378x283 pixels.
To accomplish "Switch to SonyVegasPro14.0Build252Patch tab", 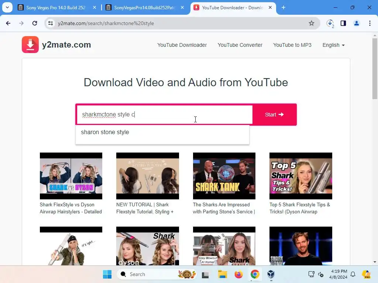I will pyautogui.click(x=145, y=7).
